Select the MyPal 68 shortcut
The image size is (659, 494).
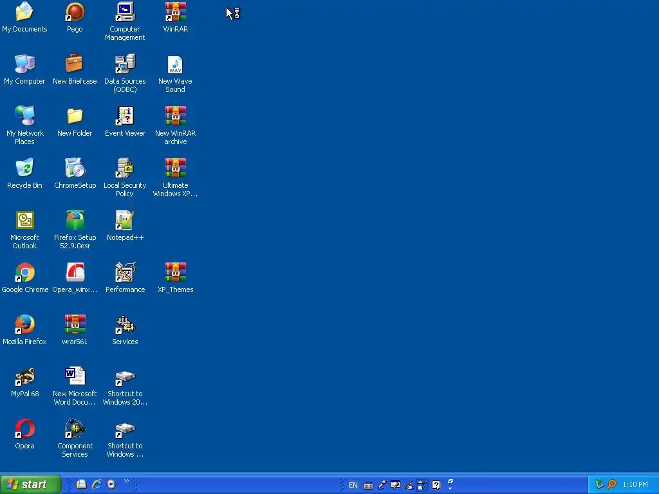[24, 382]
